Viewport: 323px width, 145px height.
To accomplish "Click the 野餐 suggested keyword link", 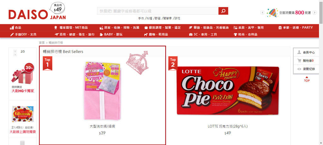I will click(x=158, y=18).
